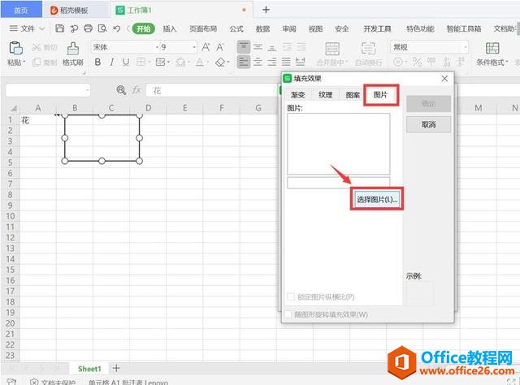Click the font color A icon

tap(200, 62)
